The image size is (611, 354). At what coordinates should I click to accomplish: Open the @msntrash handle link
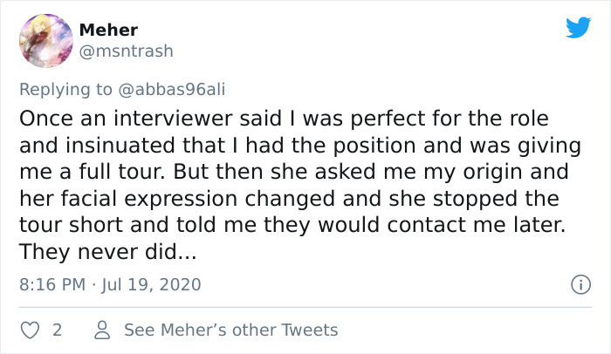pyautogui.click(x=126, y=51)
